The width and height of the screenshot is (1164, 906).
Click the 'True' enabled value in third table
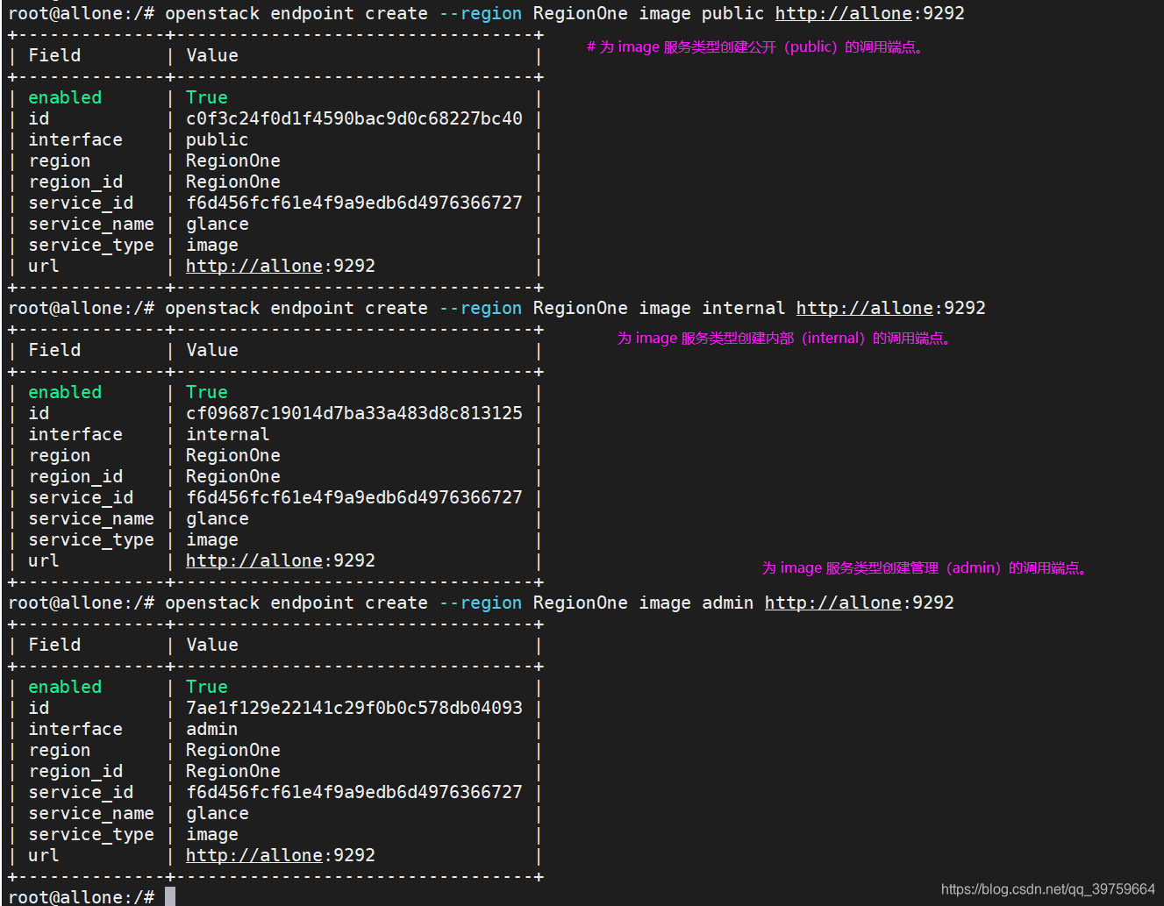[x=207, y=688]
